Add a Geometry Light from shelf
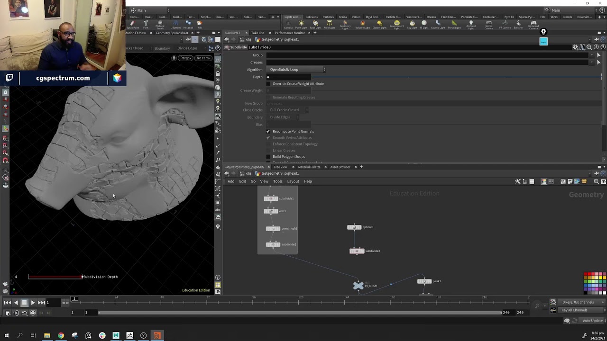This screenshot has width=607, height=341. (x=345, y=25)
